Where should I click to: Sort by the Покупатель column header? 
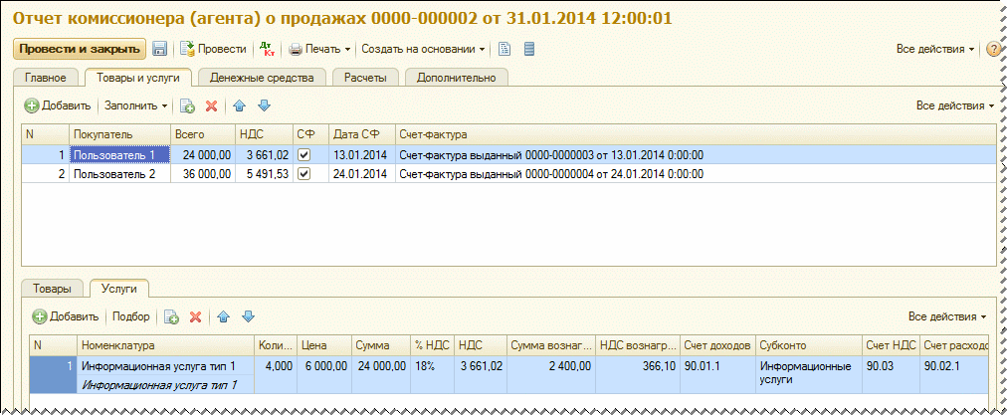click(x=119, y=135)
